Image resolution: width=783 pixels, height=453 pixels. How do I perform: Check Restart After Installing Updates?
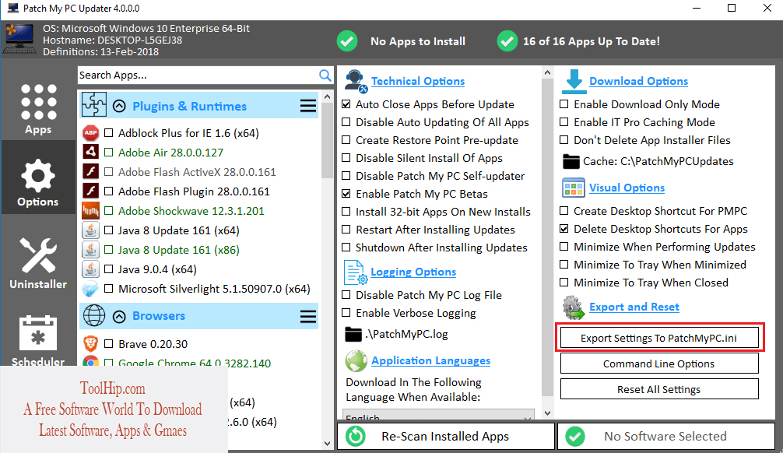346,230
